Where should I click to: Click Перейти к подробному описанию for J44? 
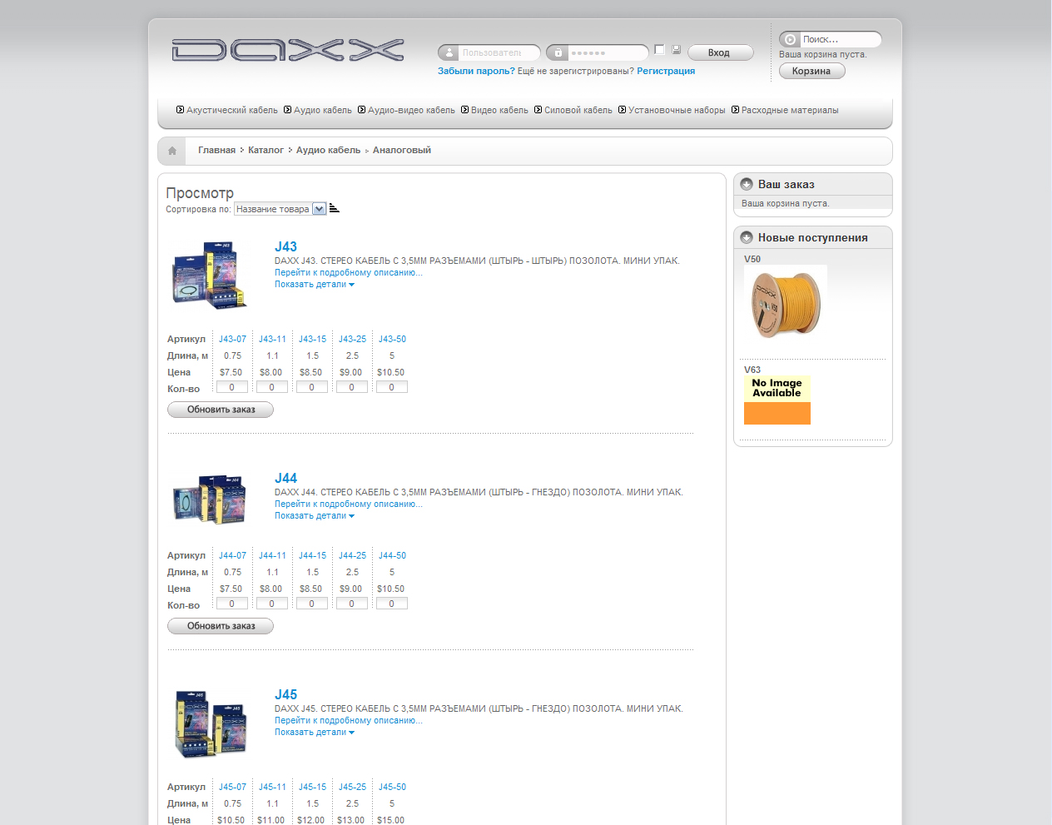pos(349,504)
